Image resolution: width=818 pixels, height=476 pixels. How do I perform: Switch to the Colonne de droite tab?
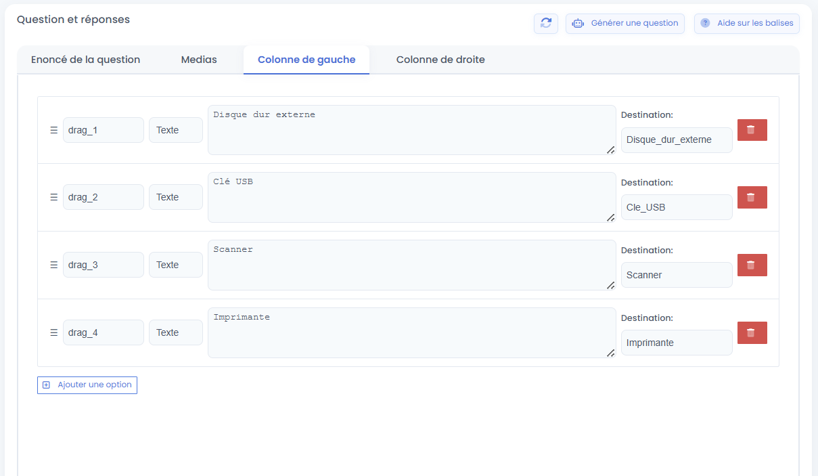point(440,60)
